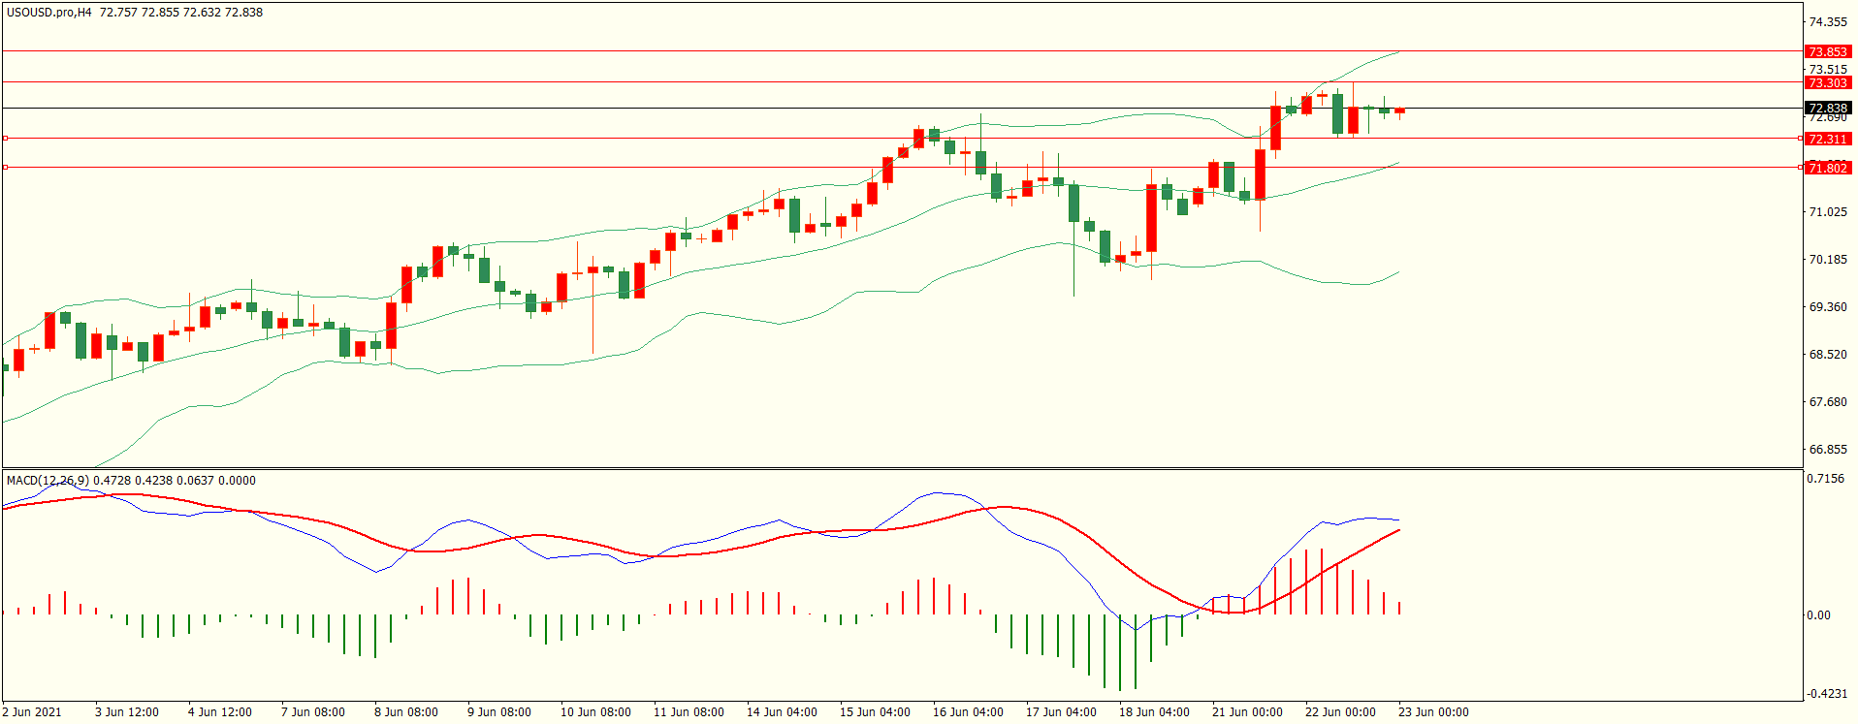Grab the left-edge handle of the 72.311 line
This screenshot has width=1858, height=724.
pos(6,139)
